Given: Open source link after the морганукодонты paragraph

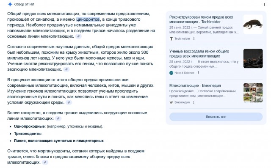Looking at the screenshot, I should 45,162.
